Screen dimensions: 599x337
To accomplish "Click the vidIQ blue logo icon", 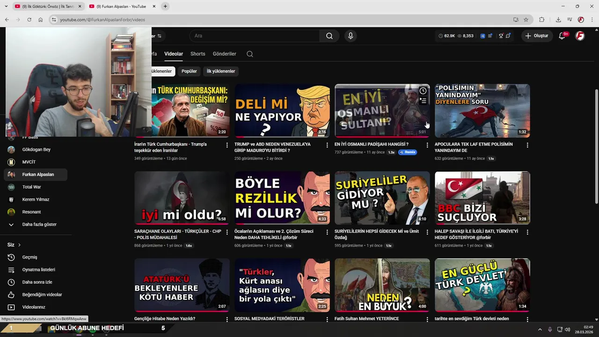I will pos(482,36).
